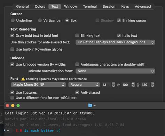Screen dimensions: 165x136
Task: Open the thin strokes dropdown
Action: pyautogui.click(x=115, y=42)
